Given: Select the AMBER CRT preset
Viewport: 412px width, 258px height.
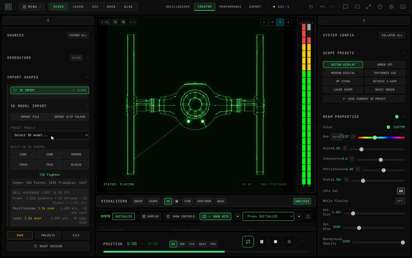Looking at the screenshot, I should point(385,65).
